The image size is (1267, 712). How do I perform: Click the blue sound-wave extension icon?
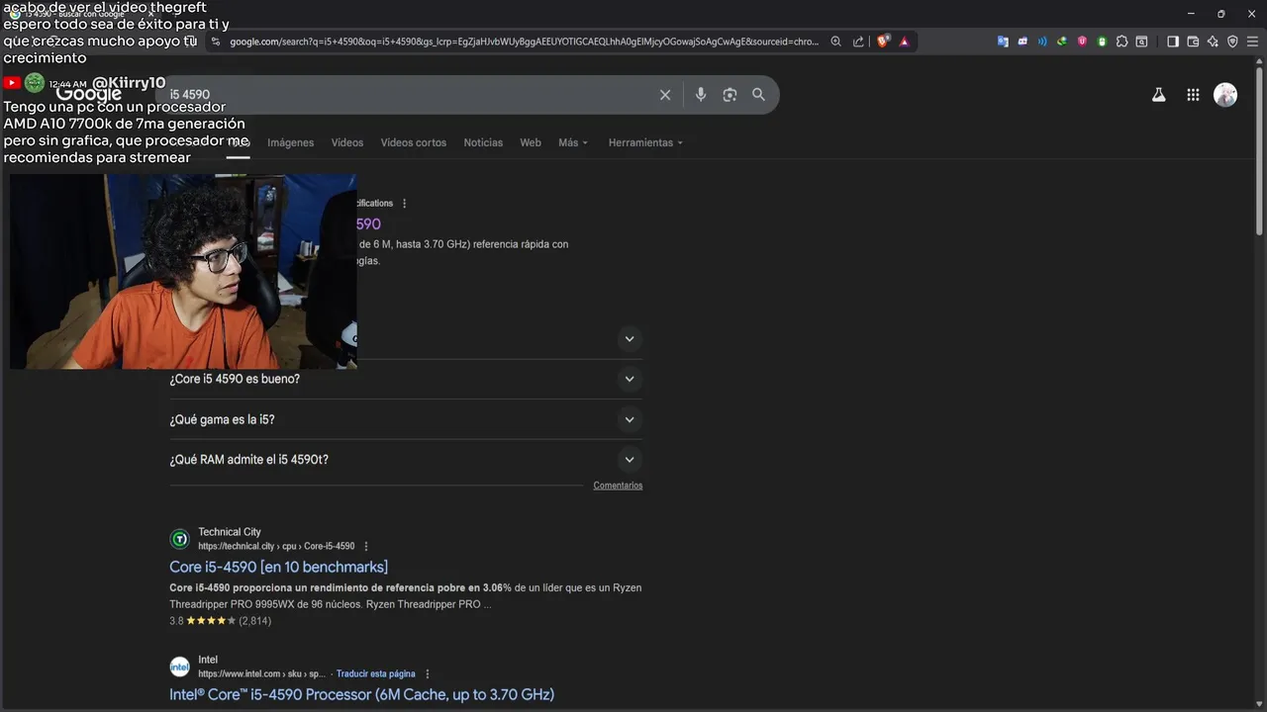click(x=1042, y=42)
